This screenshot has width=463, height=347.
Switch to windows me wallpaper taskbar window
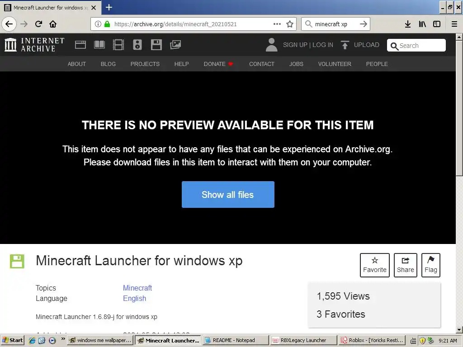point(100,340)
